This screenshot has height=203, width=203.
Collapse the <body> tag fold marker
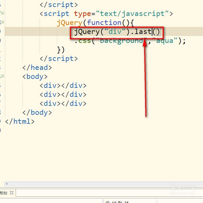click(x=2, y=76)
